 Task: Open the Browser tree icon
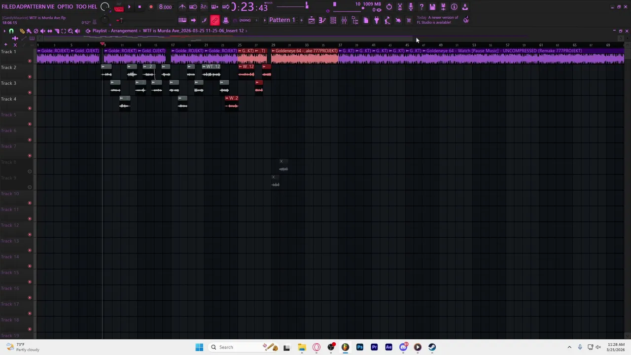click(x=355, y=20)
